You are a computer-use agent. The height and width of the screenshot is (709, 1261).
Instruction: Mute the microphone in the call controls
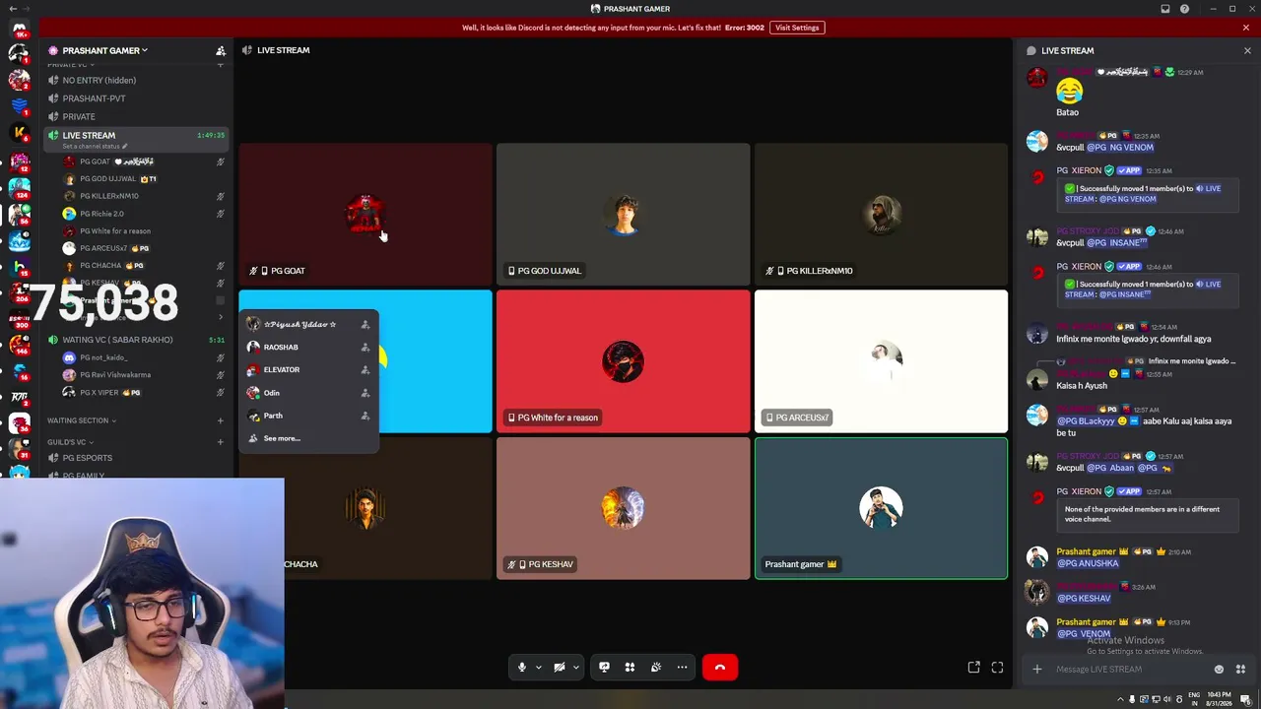tap(522, 668)
